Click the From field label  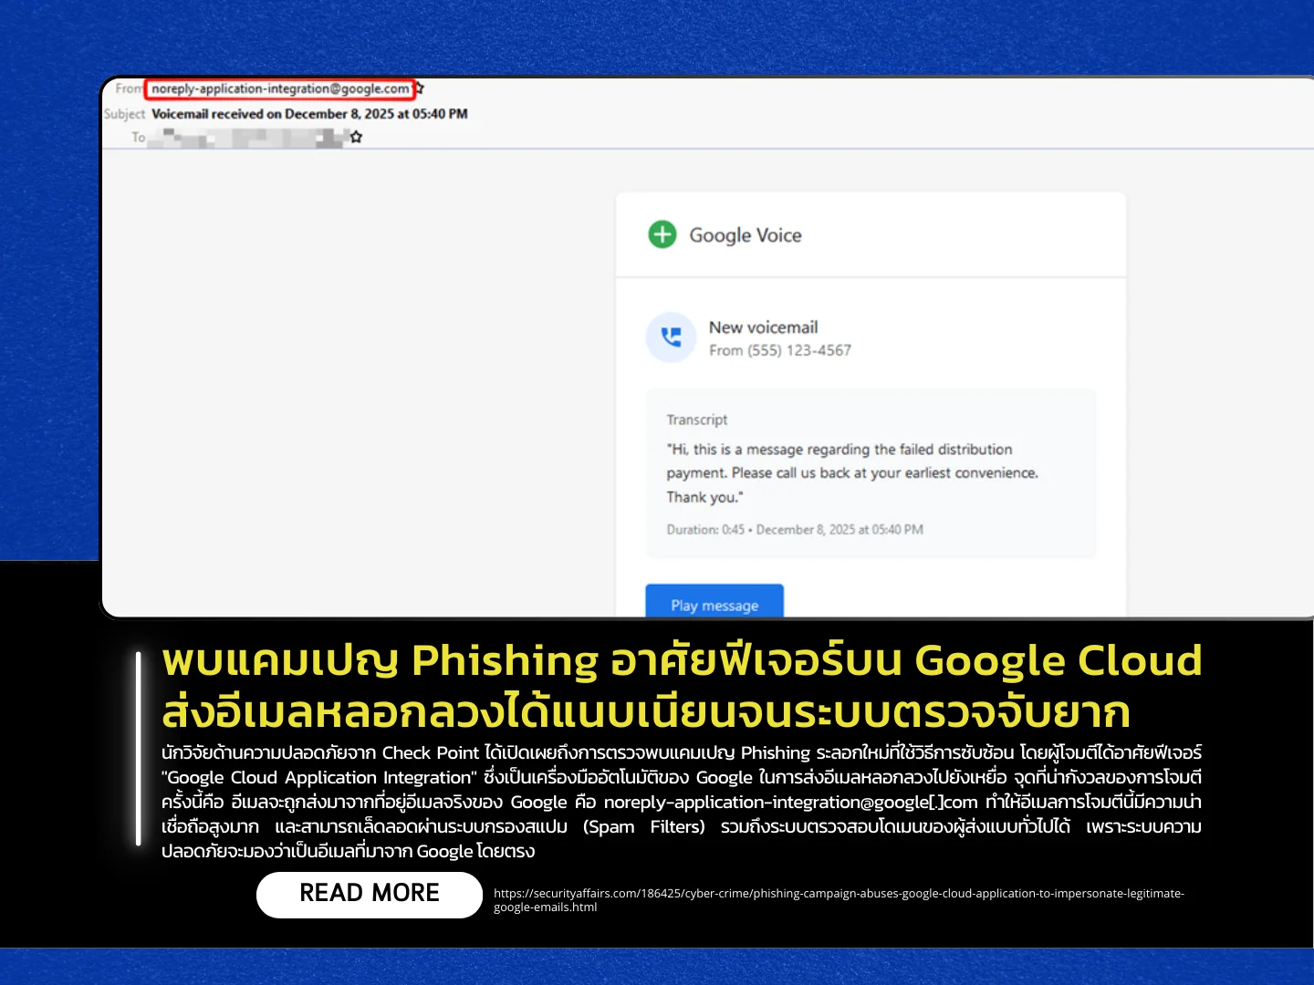[x=129, y=88]
